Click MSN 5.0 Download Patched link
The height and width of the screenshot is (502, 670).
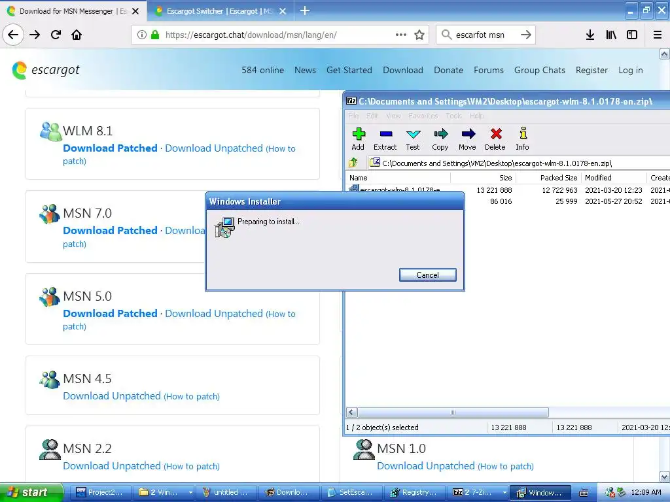110,313
